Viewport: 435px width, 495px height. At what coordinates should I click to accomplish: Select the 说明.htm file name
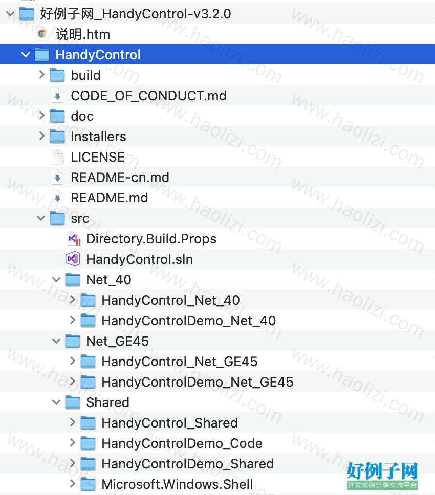[83, 34]
